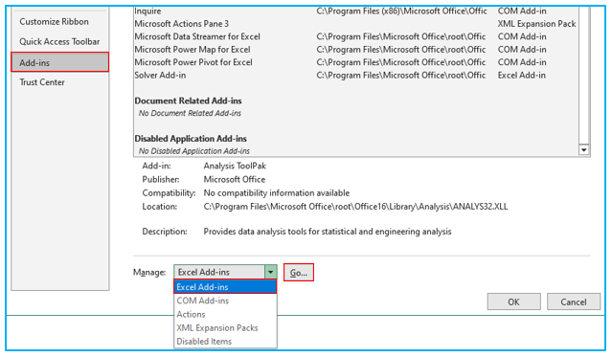612x357 pixels.
Task: Select Microsoft Data Streamer for Excel row
Action: coord(356,36)
